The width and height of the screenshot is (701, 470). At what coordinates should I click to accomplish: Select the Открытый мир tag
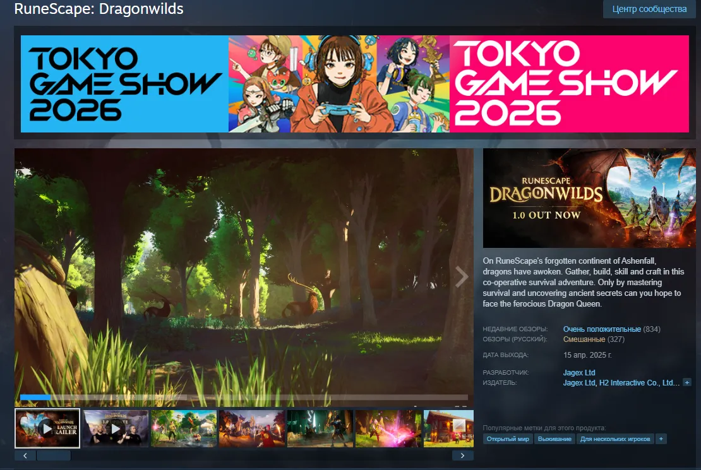[508, 438]
